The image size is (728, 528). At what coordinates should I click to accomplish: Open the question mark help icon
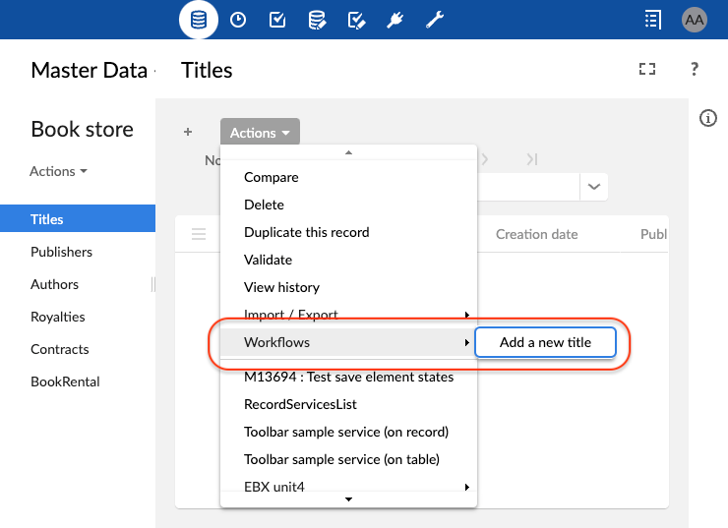(695, 69)
